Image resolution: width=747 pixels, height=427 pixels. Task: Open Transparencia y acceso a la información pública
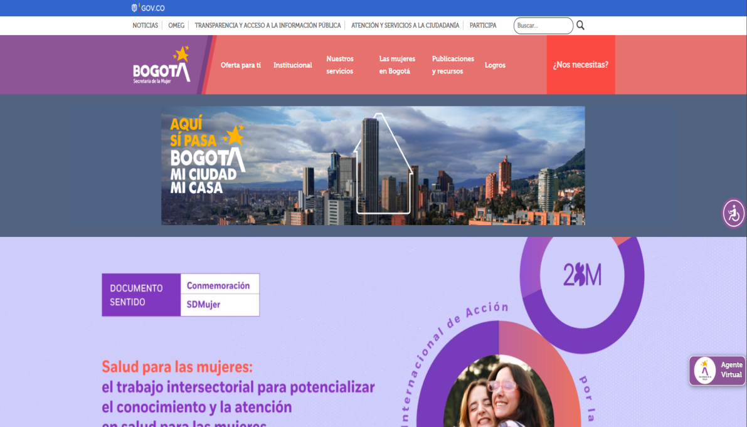(268, 25)
